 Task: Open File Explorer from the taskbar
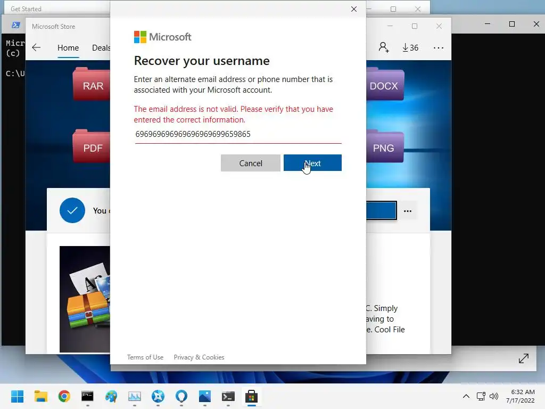tap(40, 396)
